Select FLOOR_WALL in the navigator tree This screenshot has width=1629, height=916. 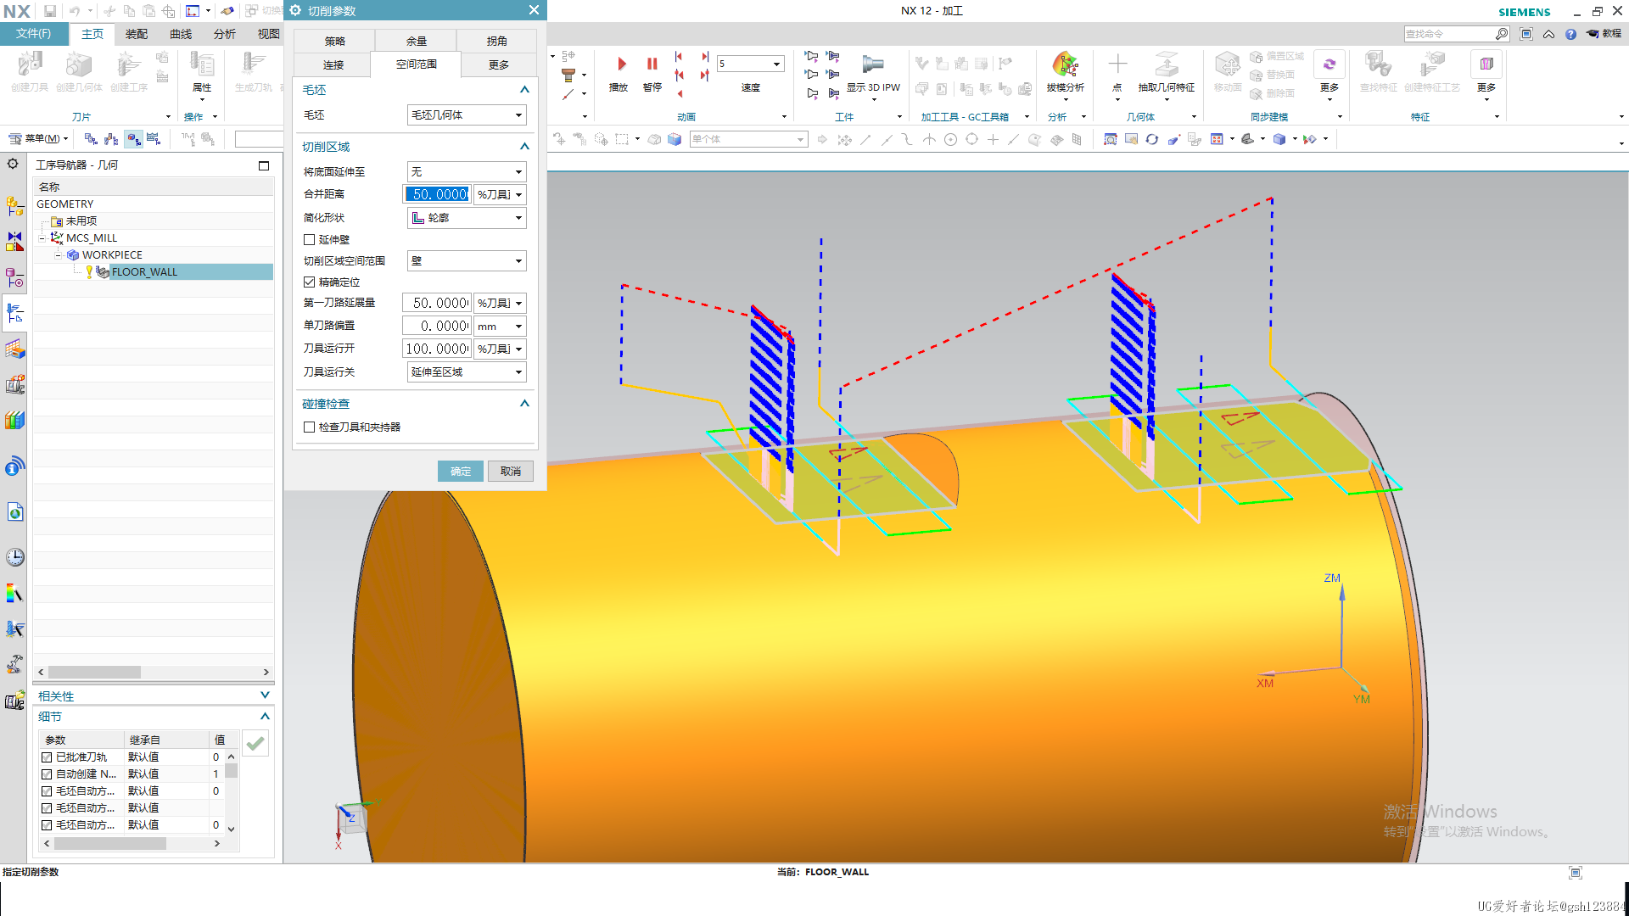tap(144, 272)
